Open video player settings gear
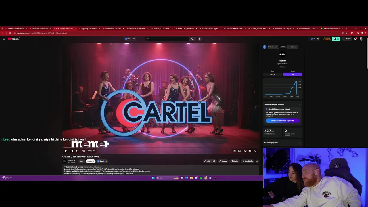This screenshot has height=207, width=368. pos(245,151)
